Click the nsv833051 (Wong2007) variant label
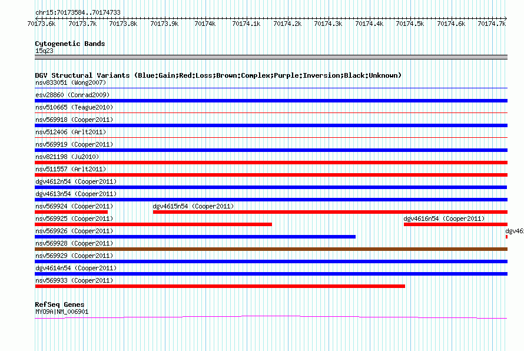The width and height of the screenshot is (524, 351). click(x=71, y=82)
